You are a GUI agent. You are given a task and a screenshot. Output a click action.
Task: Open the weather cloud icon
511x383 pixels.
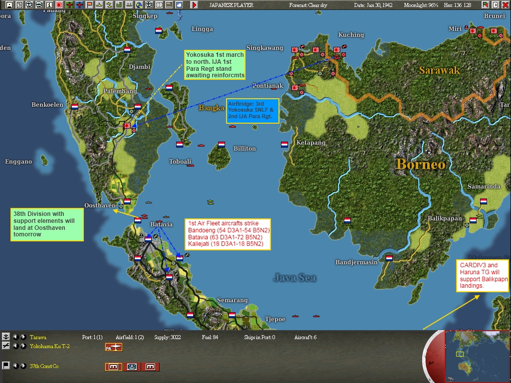click(x=179, y=4)
